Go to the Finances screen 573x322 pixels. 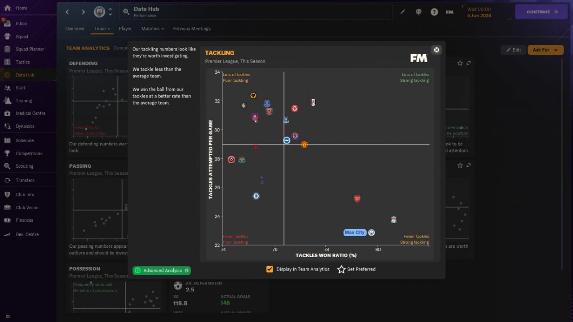click(24, 220)
